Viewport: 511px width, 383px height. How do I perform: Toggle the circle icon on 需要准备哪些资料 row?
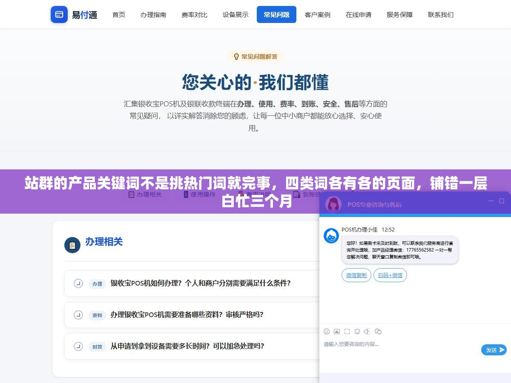pos(78,315)
